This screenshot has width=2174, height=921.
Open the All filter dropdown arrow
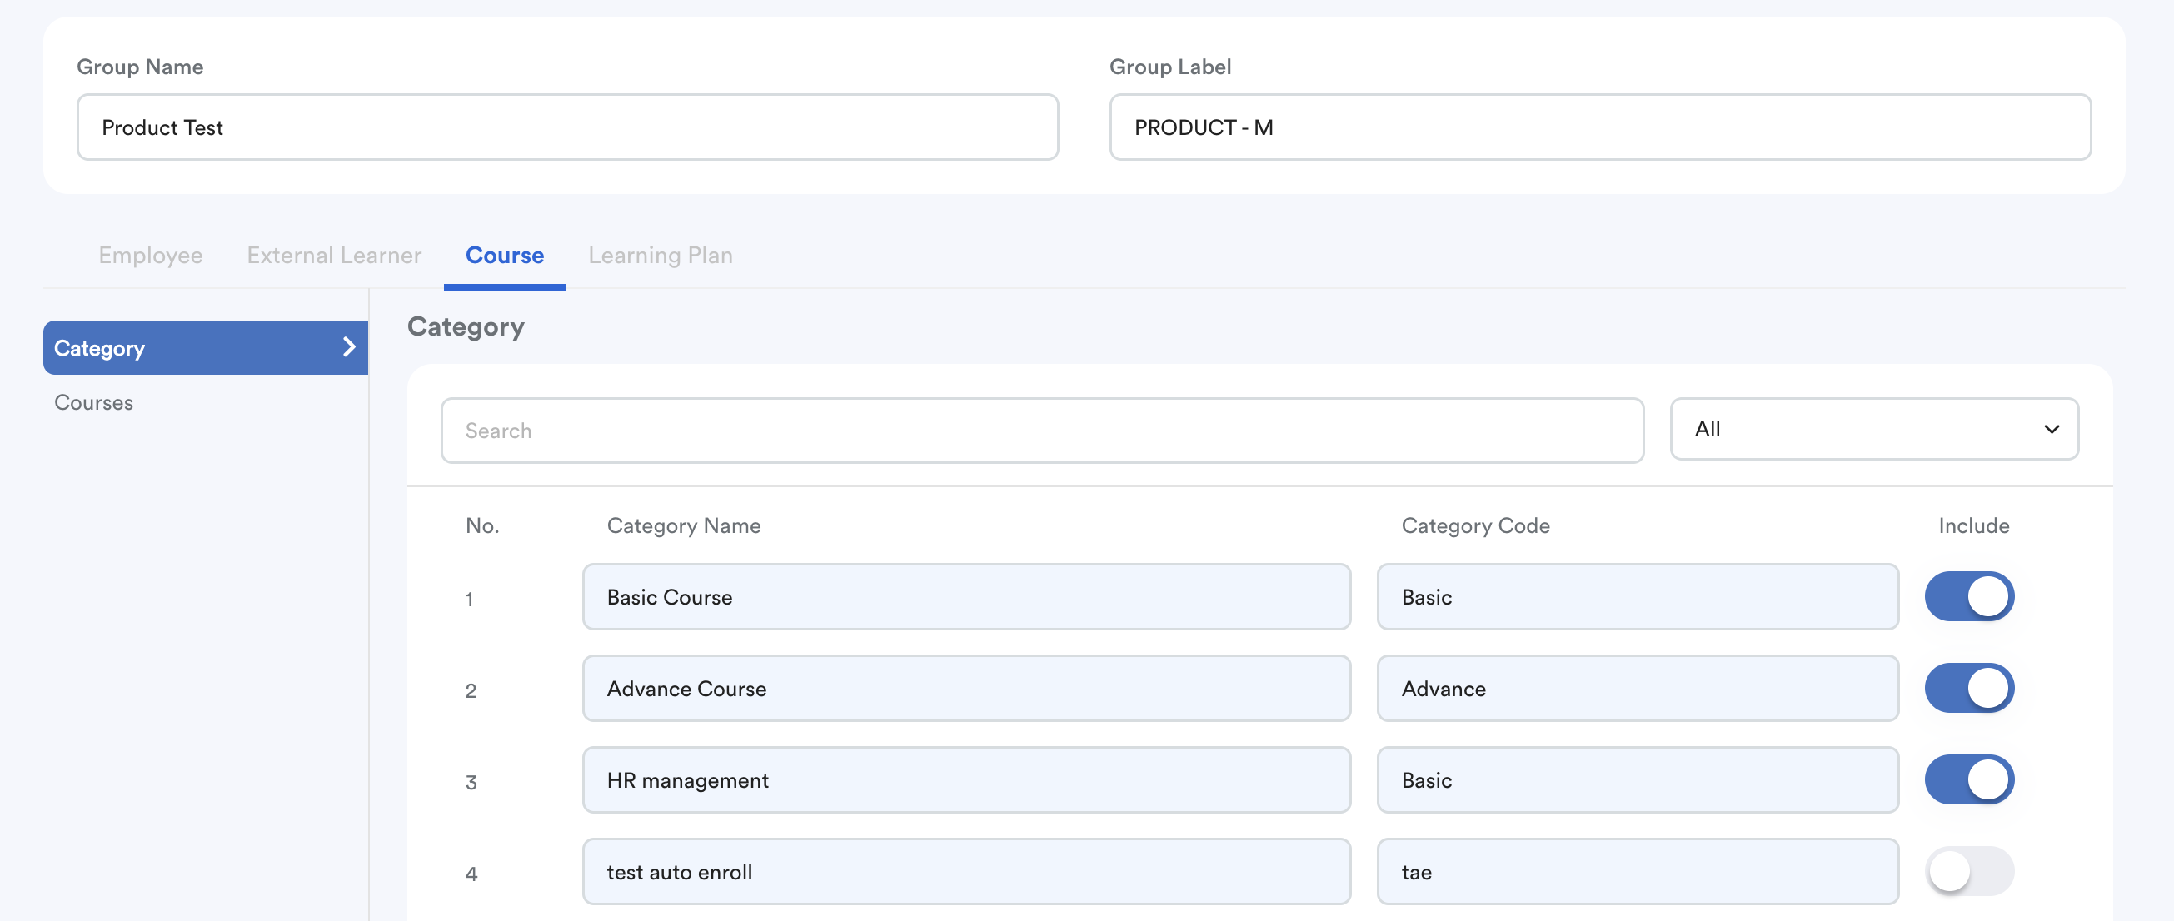[2051, 430]
